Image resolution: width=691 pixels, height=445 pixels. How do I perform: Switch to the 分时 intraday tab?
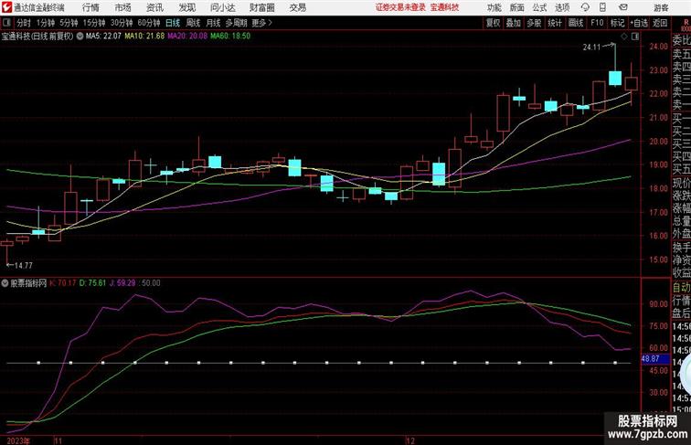point(24,23)
